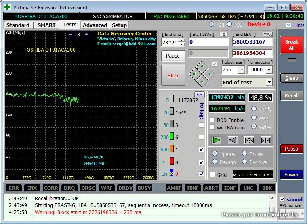
Task: Click the small indicator under Break All
Action: [292, 60]
